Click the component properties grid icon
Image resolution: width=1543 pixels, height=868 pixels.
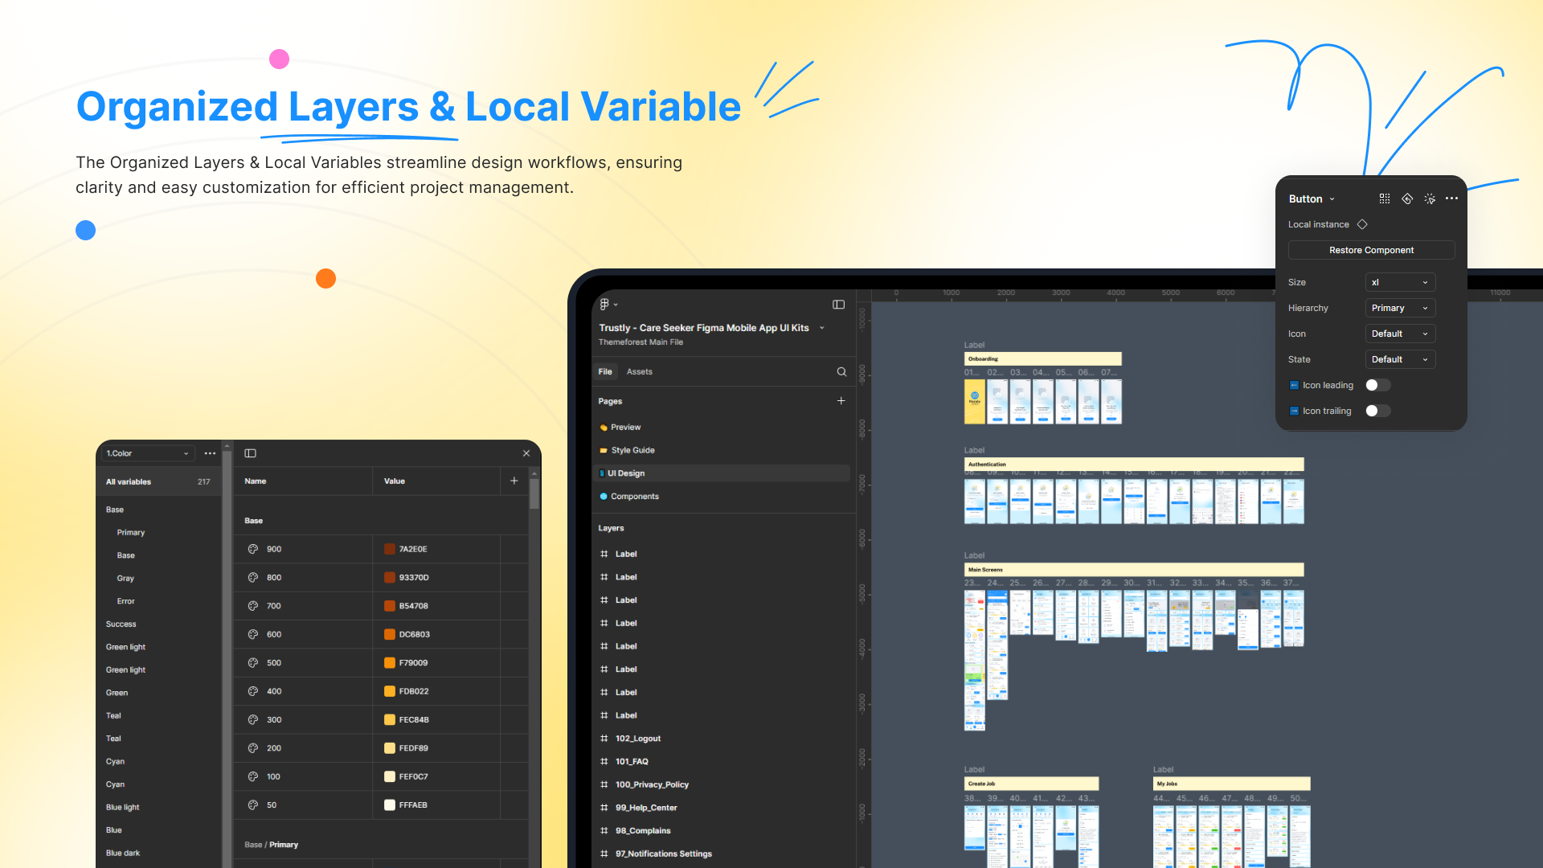tap(1384, 199)
